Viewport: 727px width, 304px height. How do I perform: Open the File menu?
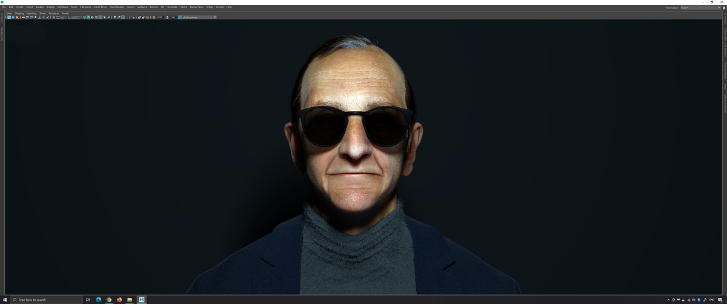4,7
